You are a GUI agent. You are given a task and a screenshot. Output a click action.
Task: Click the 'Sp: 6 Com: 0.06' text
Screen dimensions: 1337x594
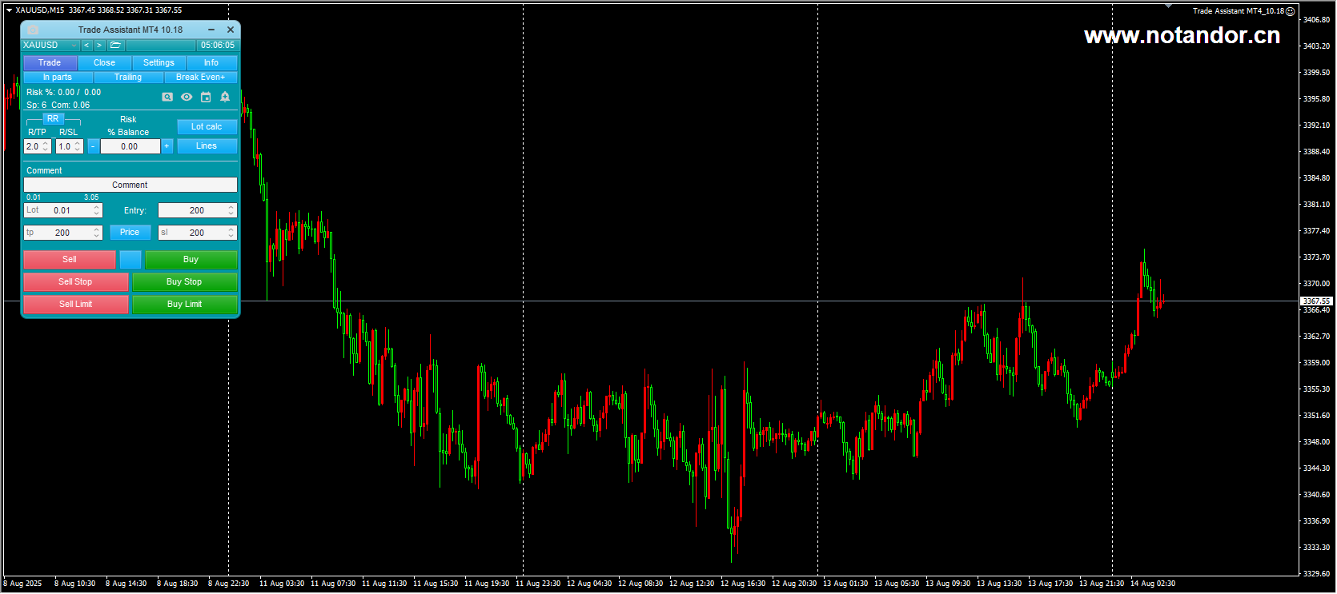coord(58,106)
